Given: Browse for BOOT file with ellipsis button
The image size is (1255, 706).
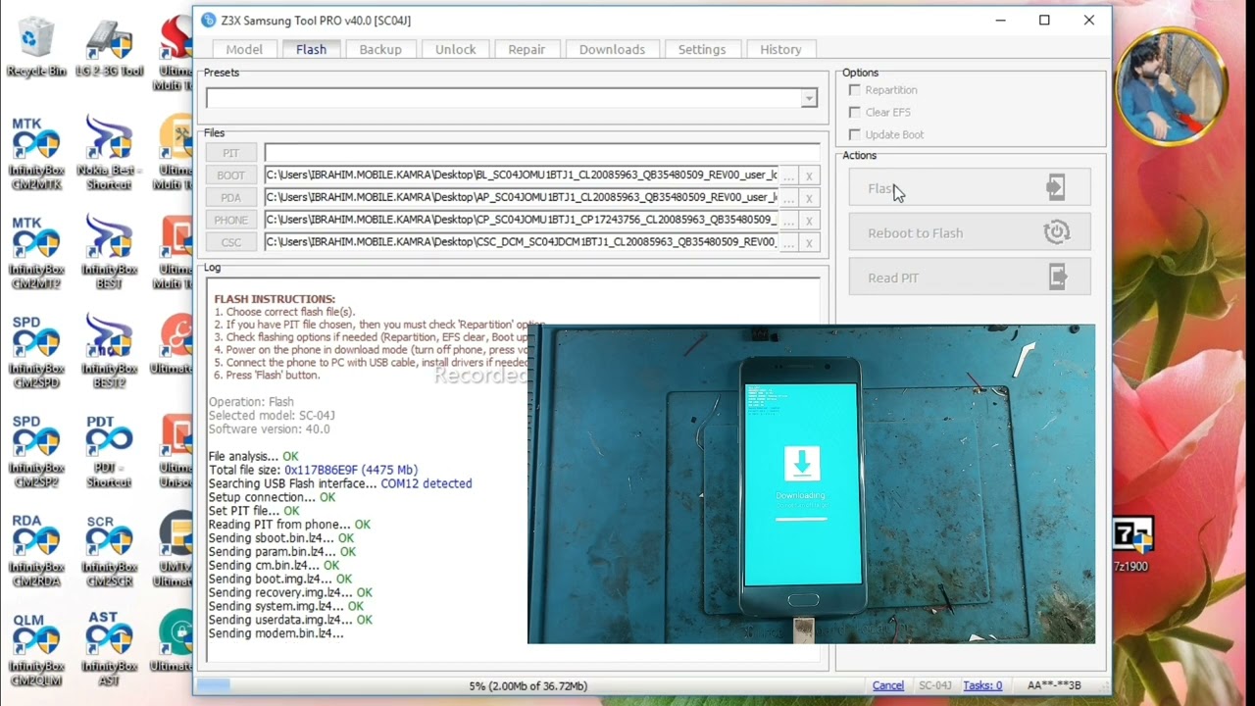Looking at the screenshot, I should (x=788, y=176).
